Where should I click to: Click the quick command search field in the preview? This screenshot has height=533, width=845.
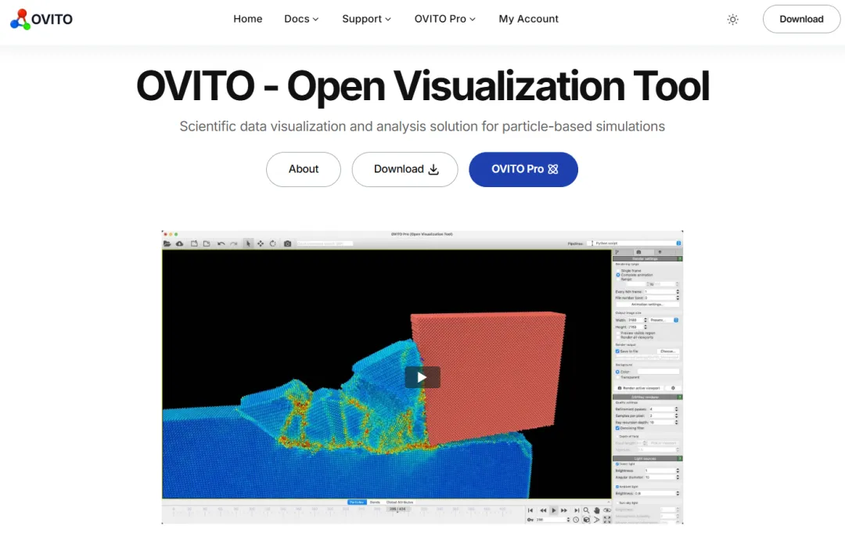325,243
